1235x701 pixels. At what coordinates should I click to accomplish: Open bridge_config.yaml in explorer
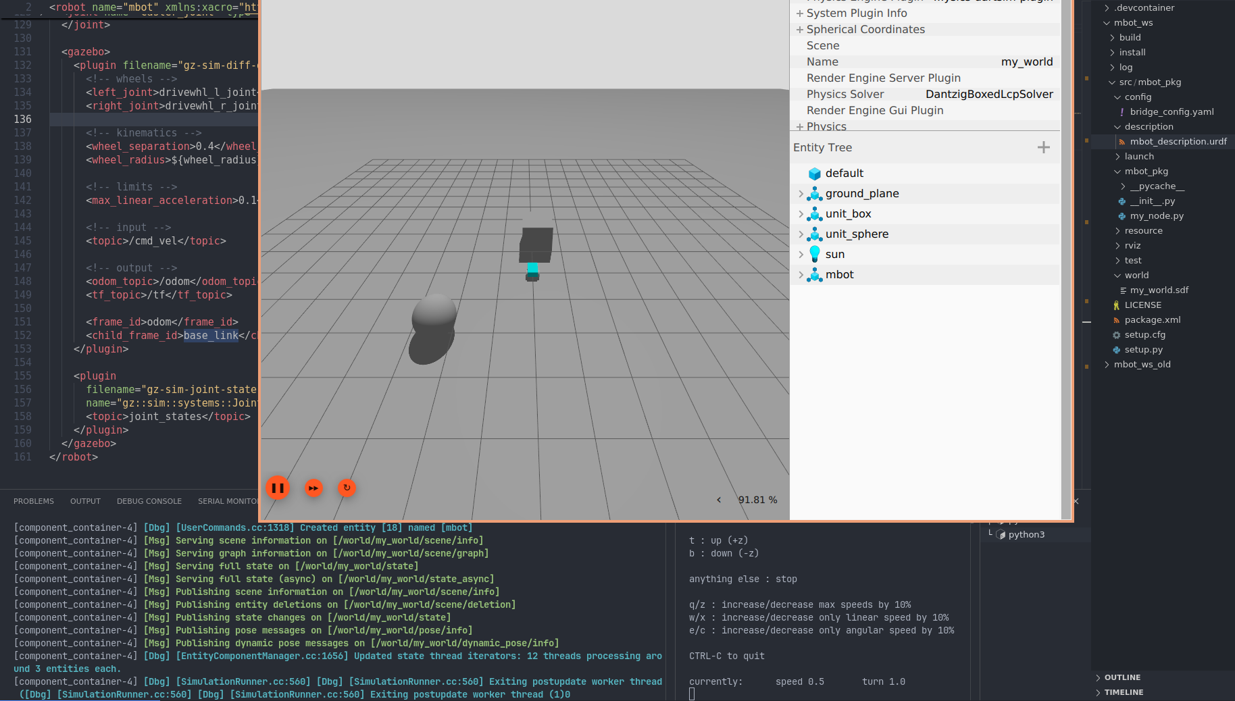click(1171, 112)
